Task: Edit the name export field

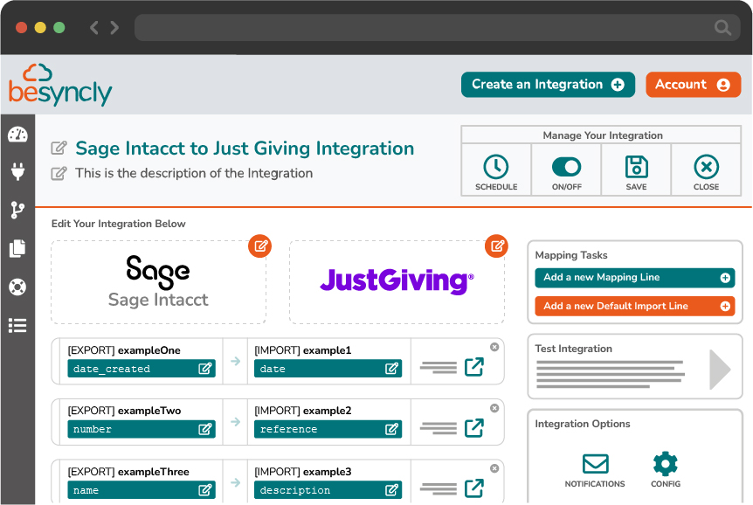Action: (205, 490)
